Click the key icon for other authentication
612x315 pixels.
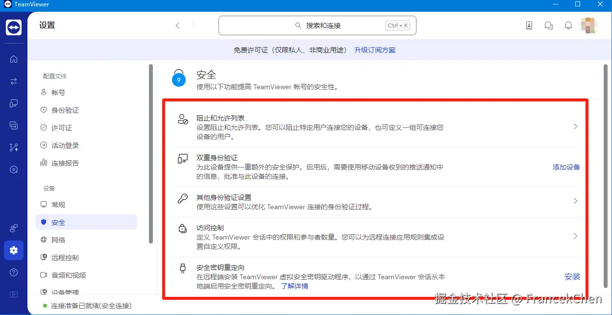[183, 198]
